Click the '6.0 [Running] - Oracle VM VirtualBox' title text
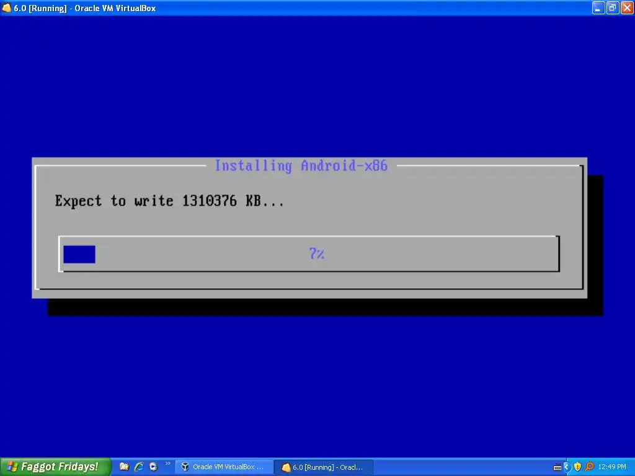 pos(84,8)
